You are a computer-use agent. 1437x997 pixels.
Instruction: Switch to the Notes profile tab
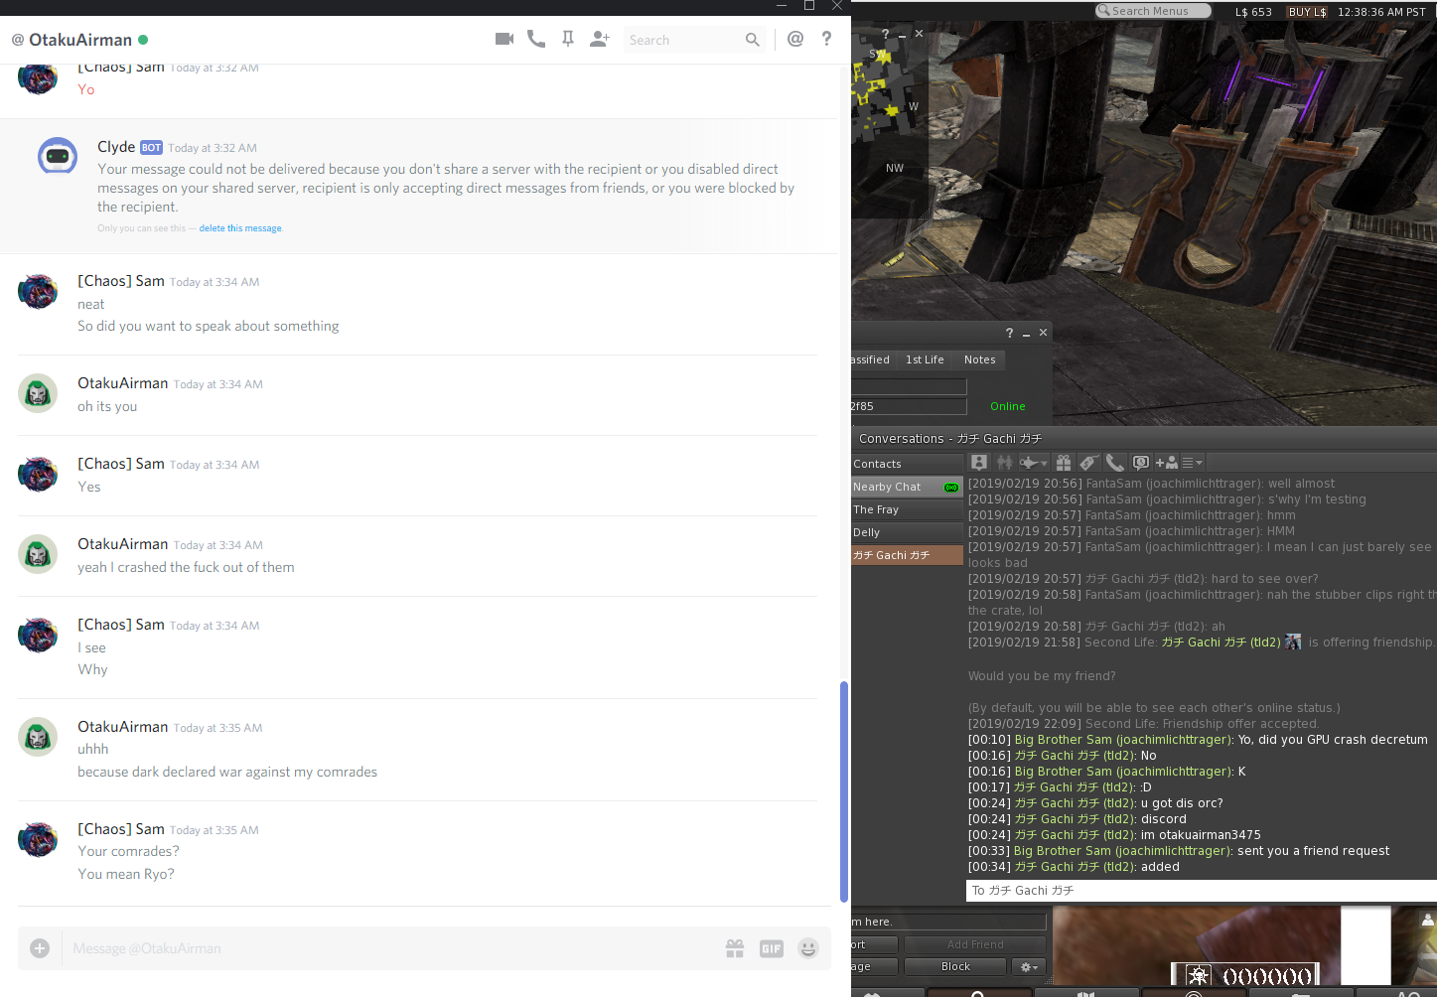point(979,359)
